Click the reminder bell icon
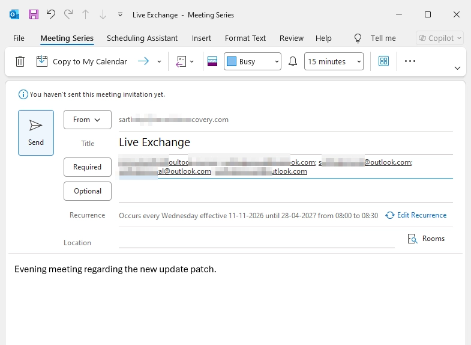This screenshot has width=471, height=345. (293, 61)
